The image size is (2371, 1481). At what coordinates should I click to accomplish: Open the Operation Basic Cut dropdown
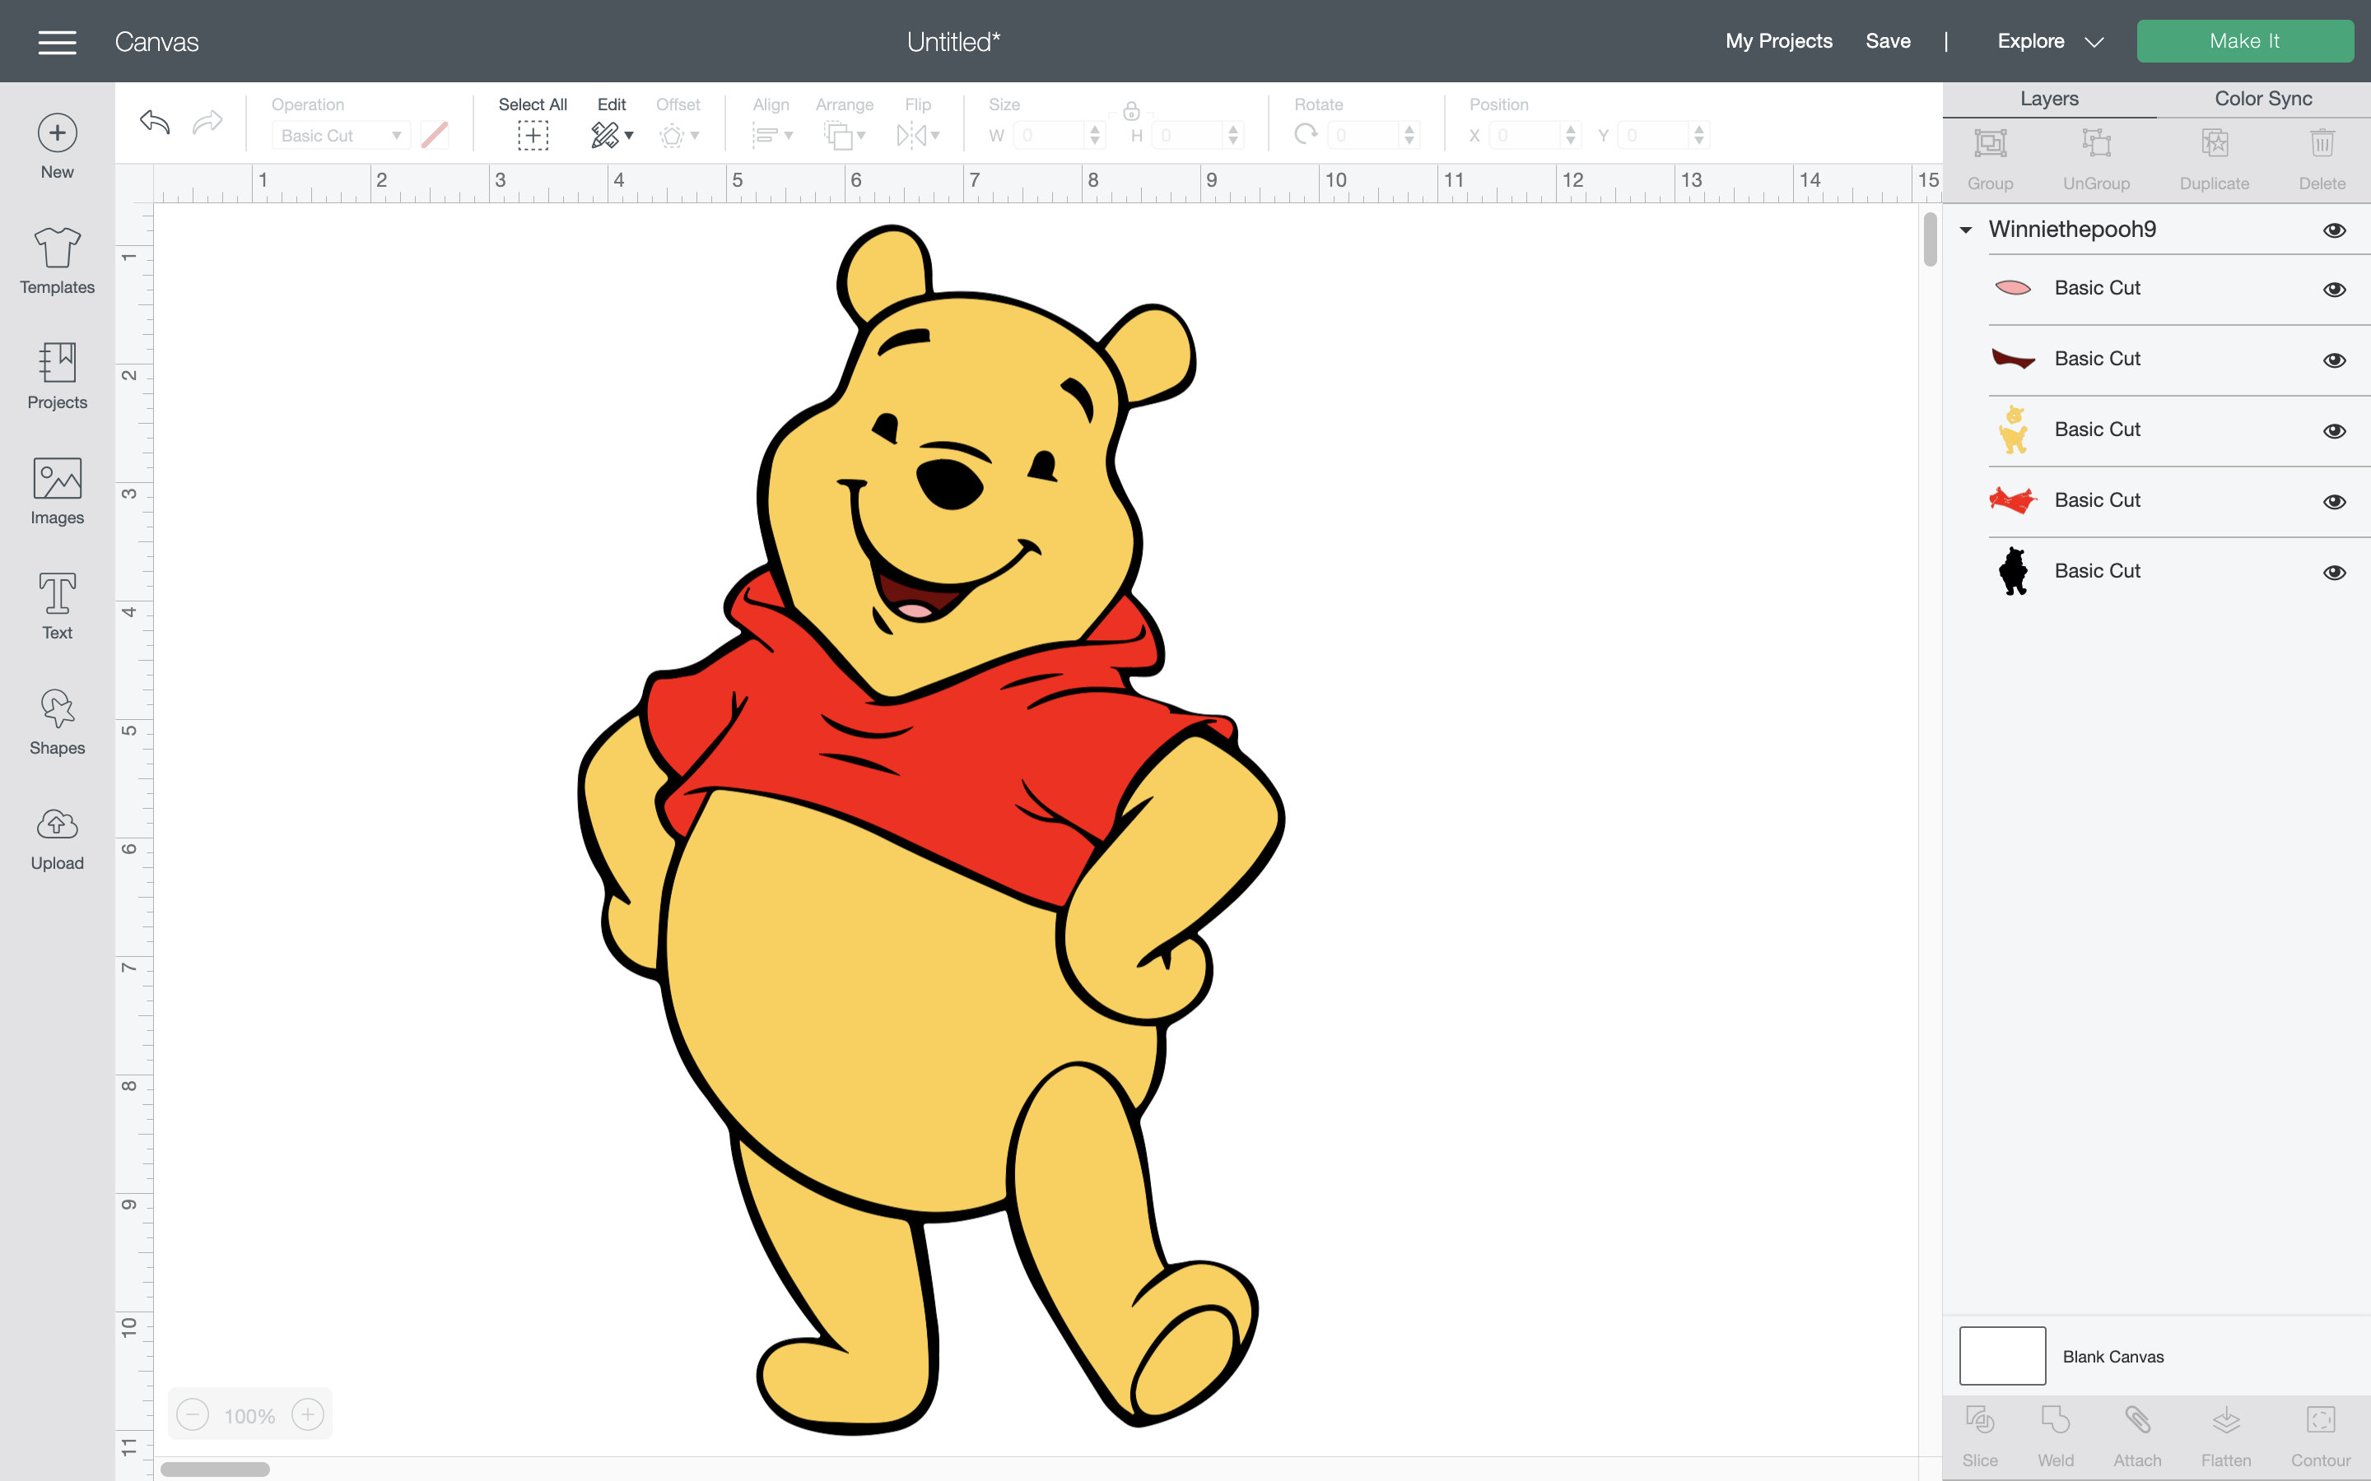click(340, 135)
